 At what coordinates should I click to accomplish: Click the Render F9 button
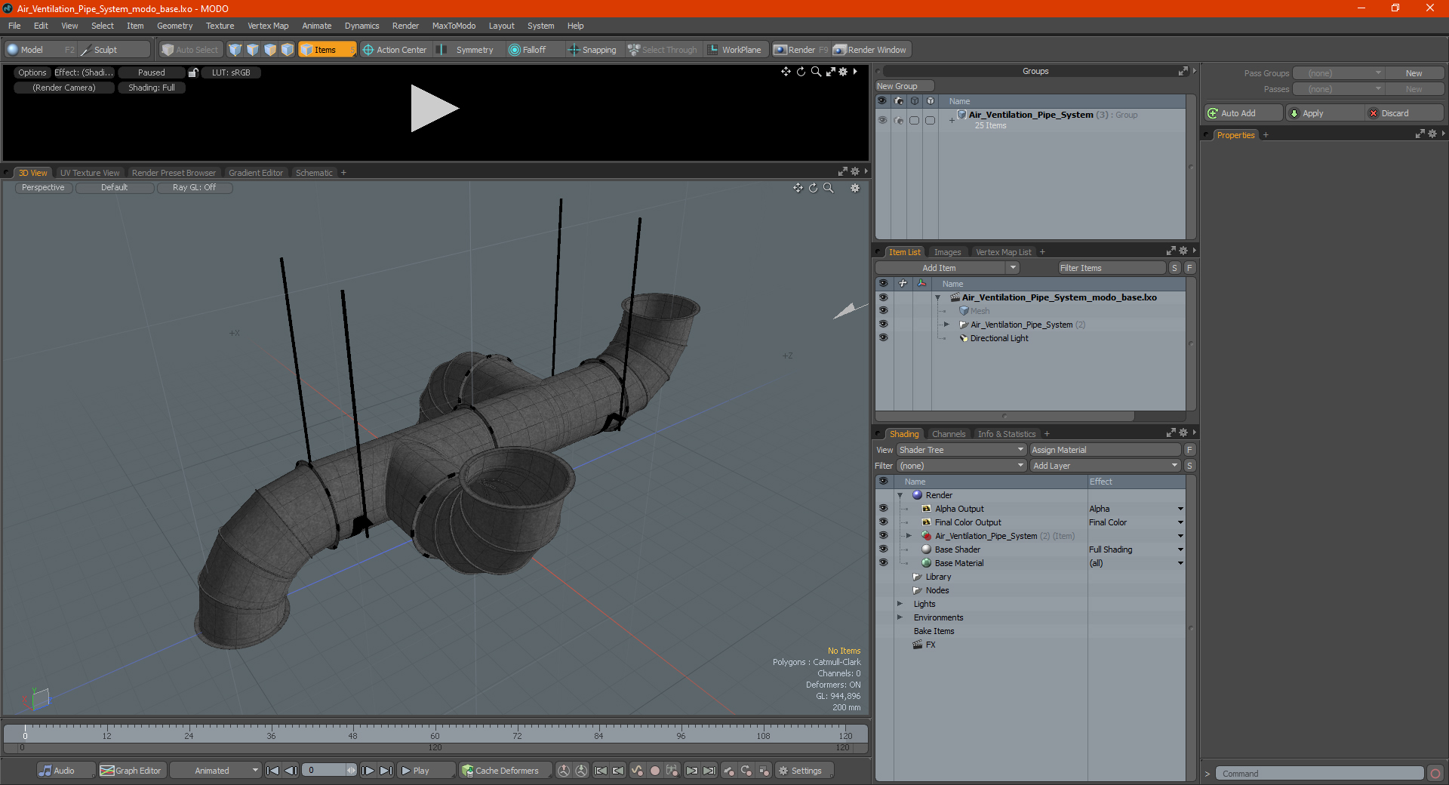coord(801,50)
